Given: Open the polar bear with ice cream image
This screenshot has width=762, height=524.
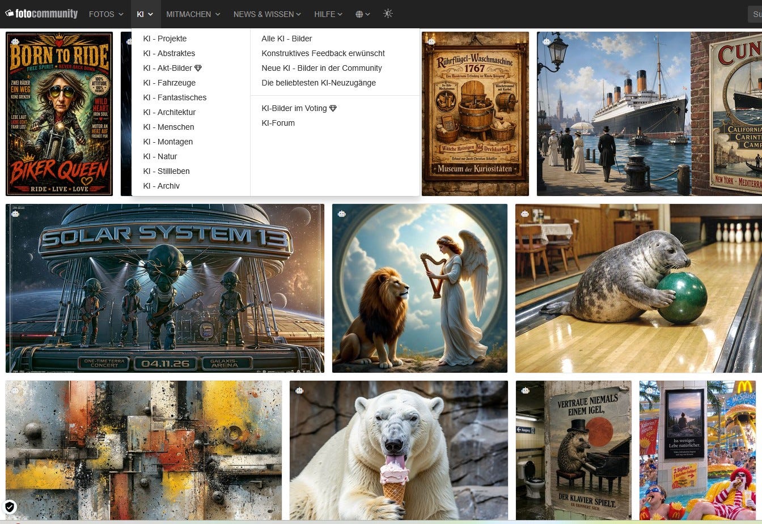Looking at the screenshot, I should pyautogui.click(x=399, y=450).
